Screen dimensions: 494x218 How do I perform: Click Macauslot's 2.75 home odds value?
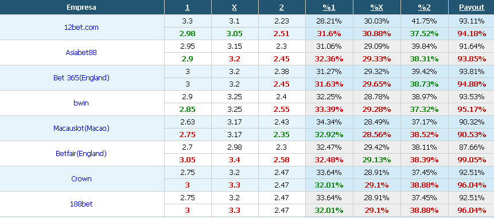(188, 134)
